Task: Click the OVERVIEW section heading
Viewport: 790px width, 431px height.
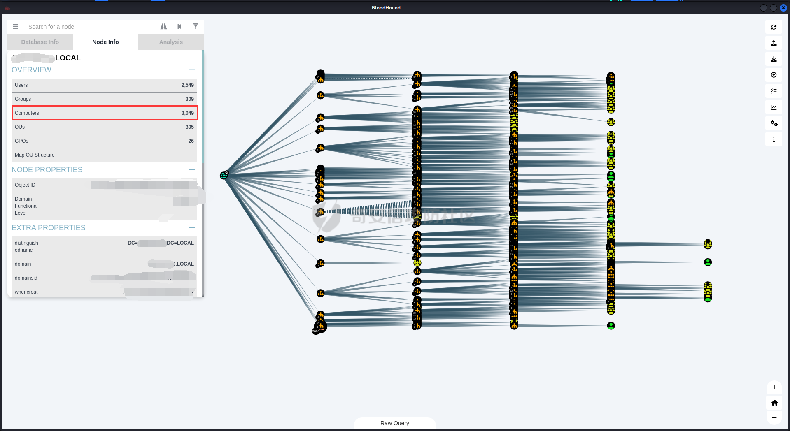Action: coord(31,70)
